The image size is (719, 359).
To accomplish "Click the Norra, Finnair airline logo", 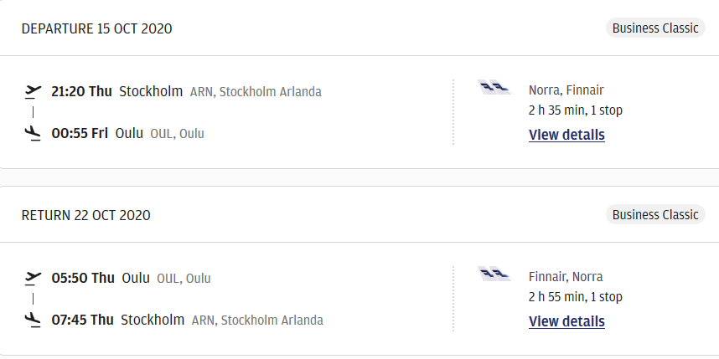I will click(496, 87).
